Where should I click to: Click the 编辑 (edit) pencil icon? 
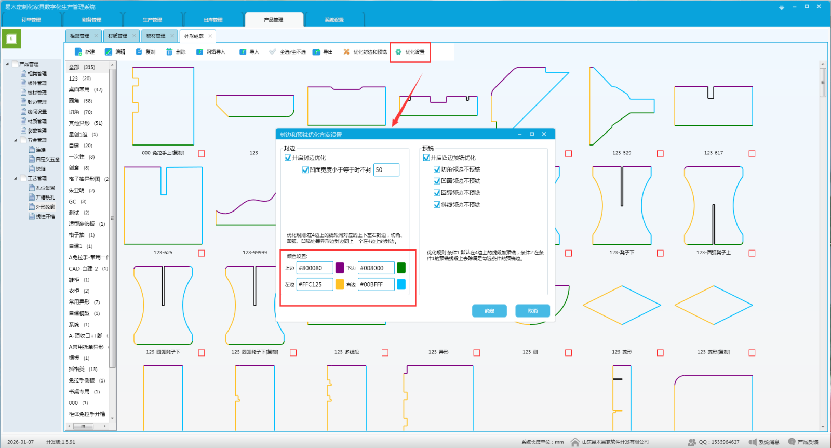[x=109, y=52]
